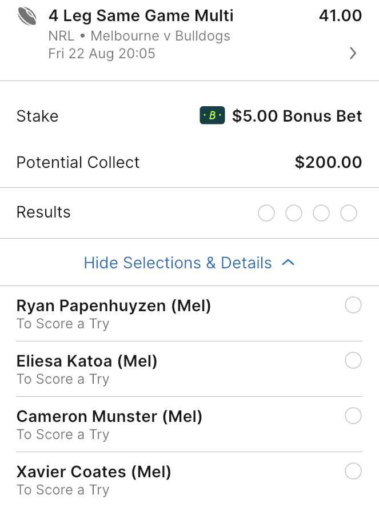Select the Xavier Coates selection row
Viewport: 379px width, 511px height.
click(94, 480)
